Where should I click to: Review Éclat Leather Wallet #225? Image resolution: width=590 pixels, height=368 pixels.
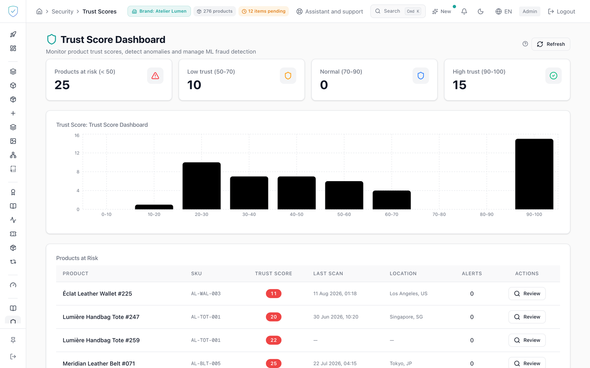[527, 294]
